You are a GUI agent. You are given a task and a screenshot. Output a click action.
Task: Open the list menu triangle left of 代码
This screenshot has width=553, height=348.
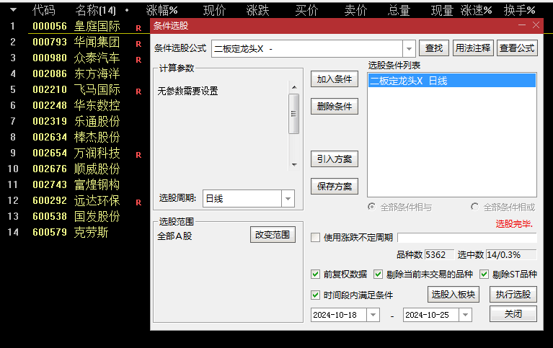[x=14, y=10]
